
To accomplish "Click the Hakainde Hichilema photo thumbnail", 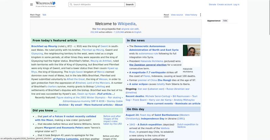I will [191, 50].
